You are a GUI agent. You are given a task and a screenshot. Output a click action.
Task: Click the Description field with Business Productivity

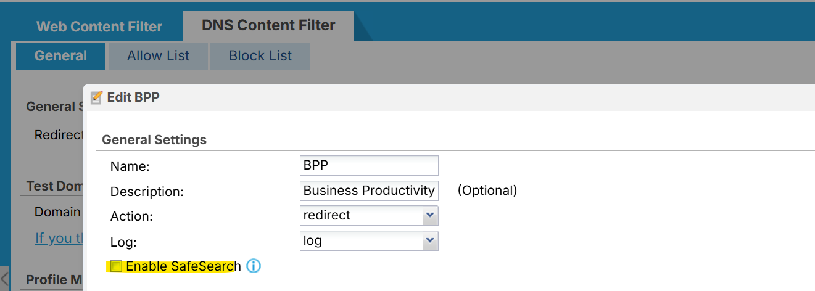point(368,191)
